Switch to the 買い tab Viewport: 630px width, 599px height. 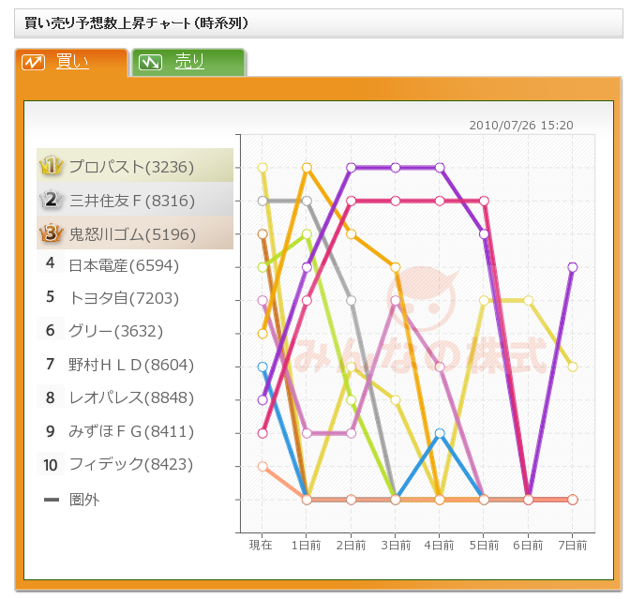click(72, 63)
